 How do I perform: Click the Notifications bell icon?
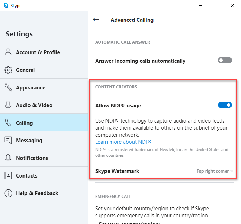point(8,158)
